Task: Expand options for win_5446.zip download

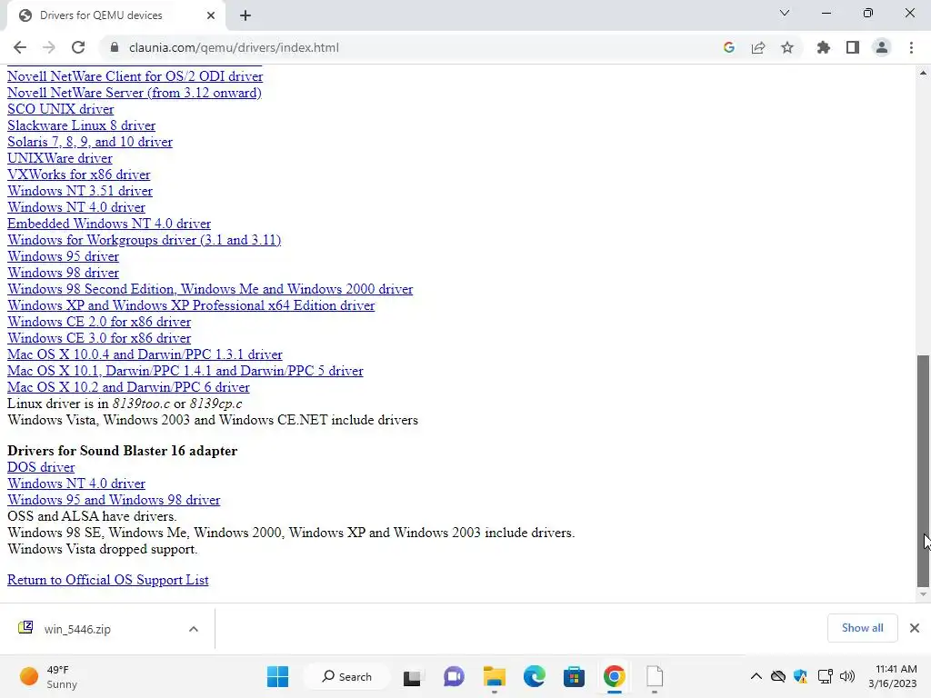Action: [x=194, y=629]
